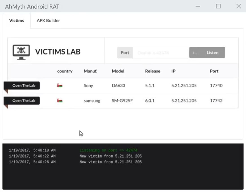246x192 pixels.
Task: Click the Release column header
Action: [153, 71]
